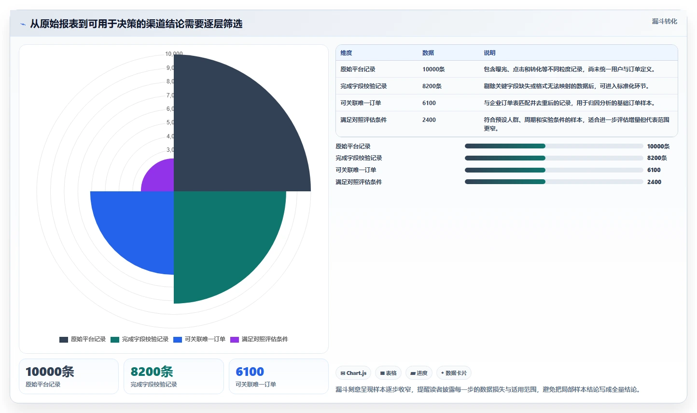
Task: Click the description starting 符合预设人群
Action: [x=577, y=124]
